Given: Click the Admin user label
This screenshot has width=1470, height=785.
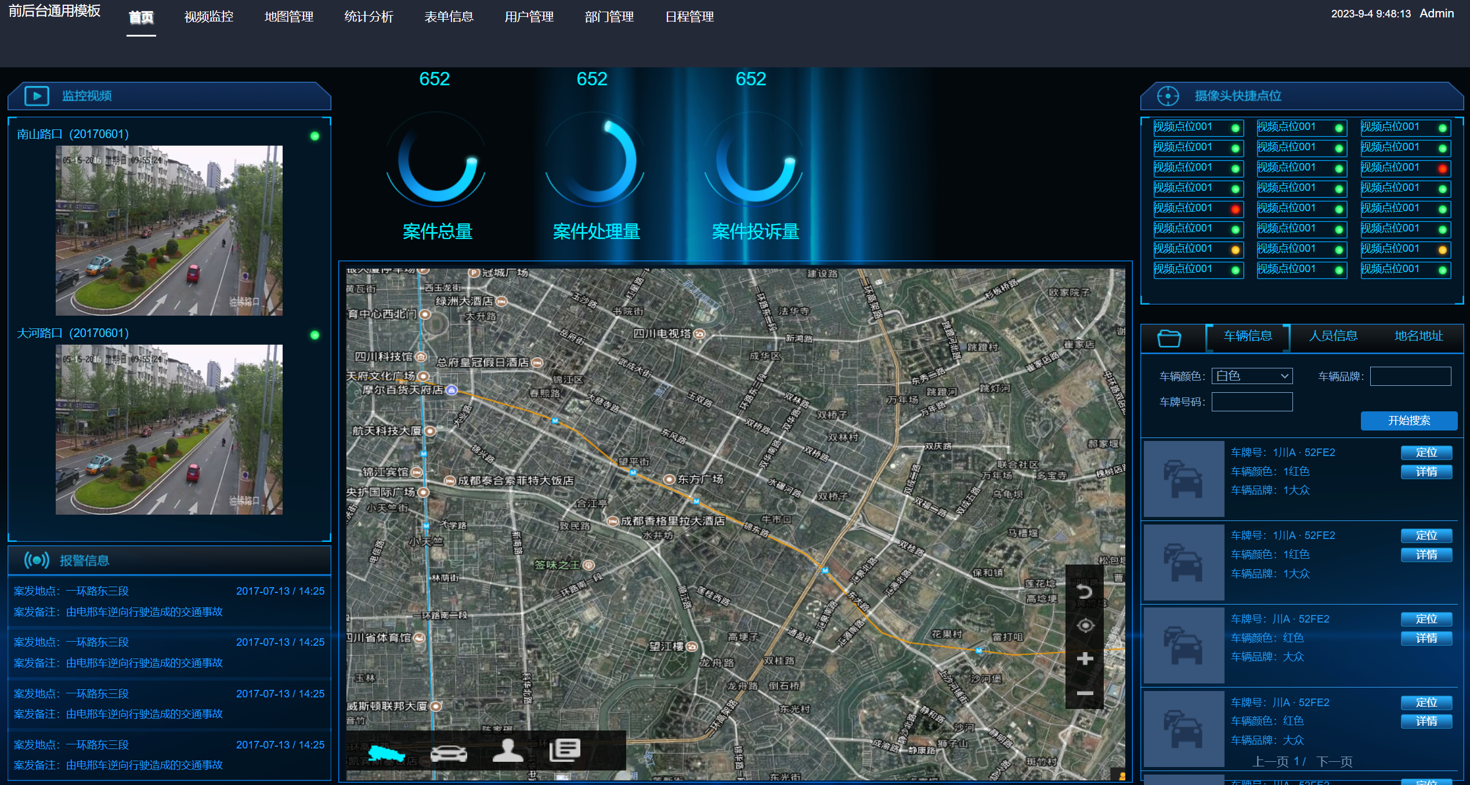Looking at the screenshot, I should coord(1436,13).
